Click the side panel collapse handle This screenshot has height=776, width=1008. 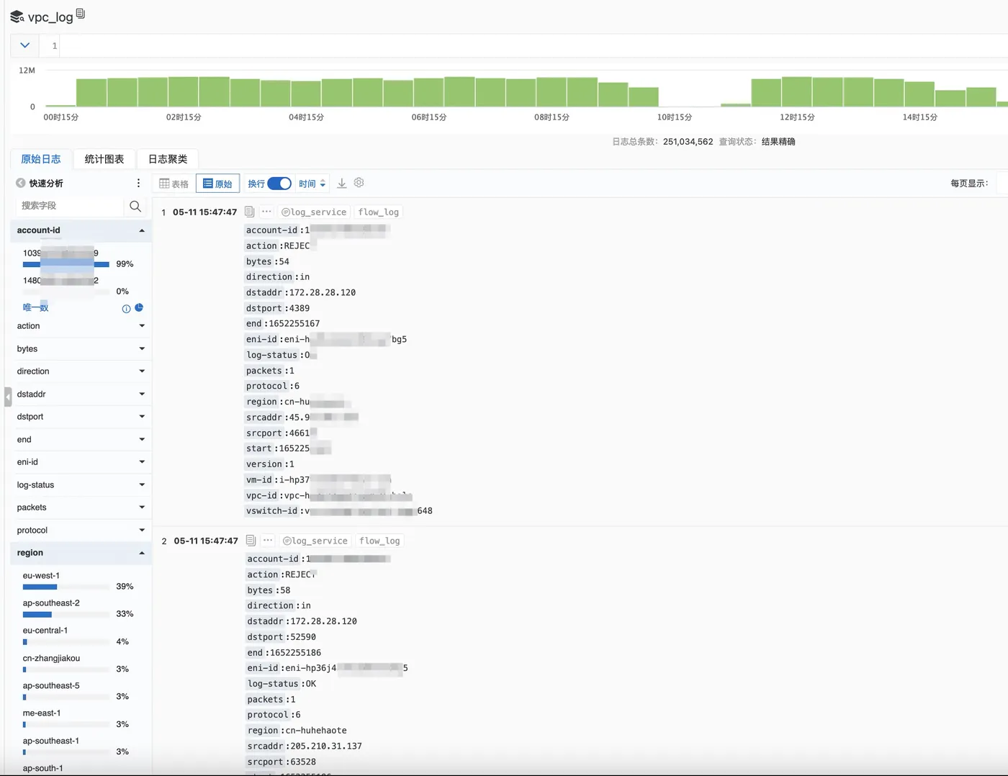8,397
